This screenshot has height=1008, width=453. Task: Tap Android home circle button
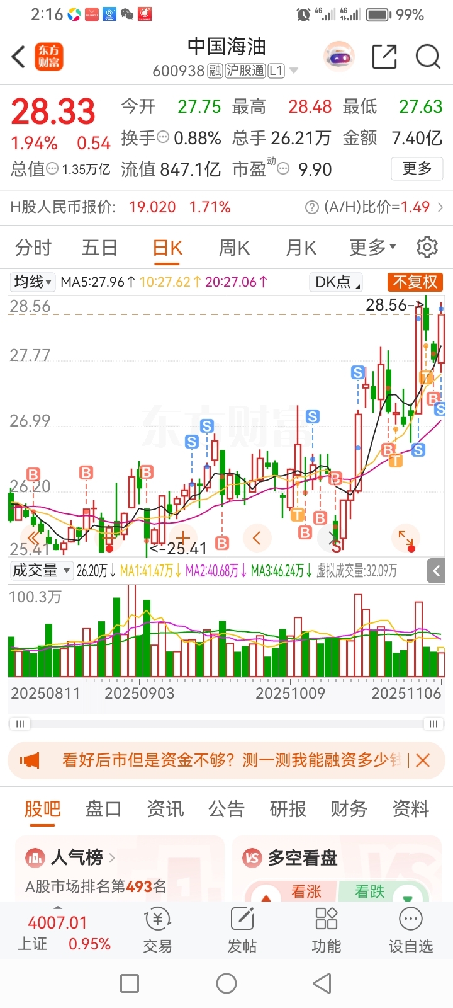pyautogui.click(x=226, y=983)
